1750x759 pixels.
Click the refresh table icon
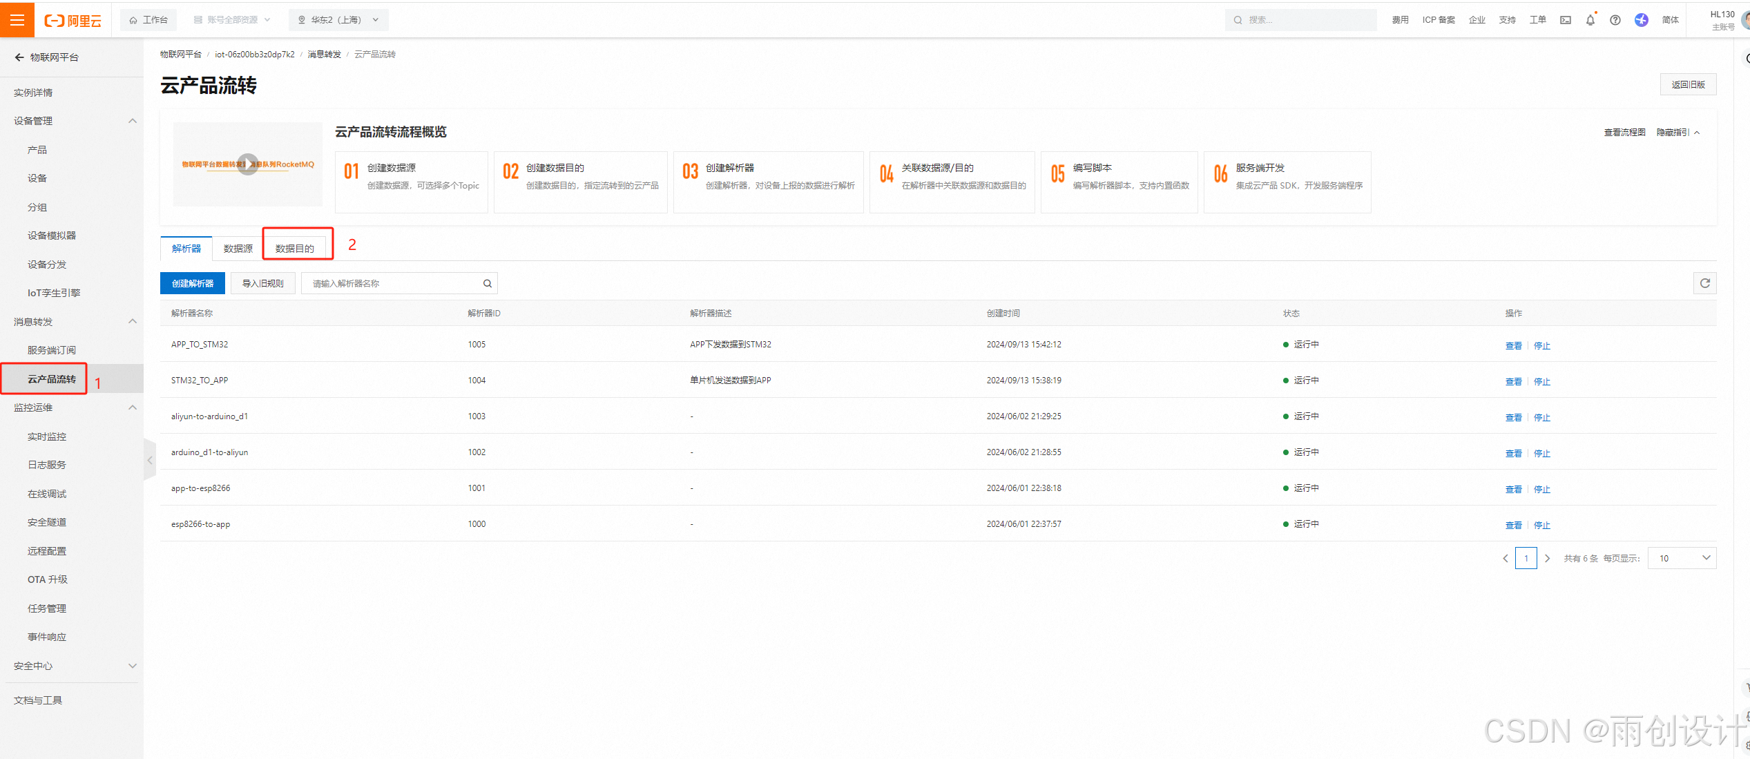pos(1704,283)
